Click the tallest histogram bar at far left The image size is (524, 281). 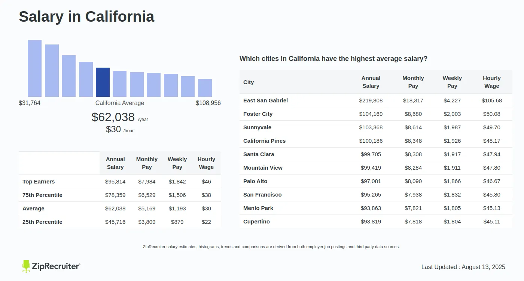click(x=34, y=68)
